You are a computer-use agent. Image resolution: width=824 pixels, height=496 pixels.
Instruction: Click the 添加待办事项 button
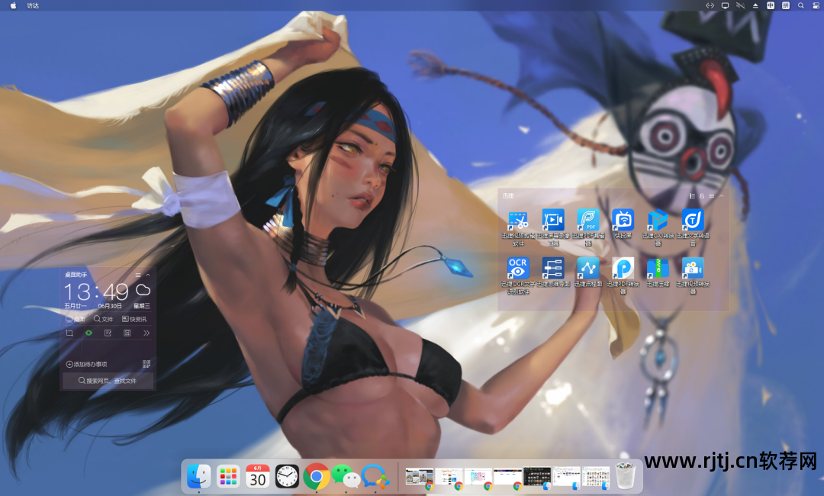tap(86, 364)
